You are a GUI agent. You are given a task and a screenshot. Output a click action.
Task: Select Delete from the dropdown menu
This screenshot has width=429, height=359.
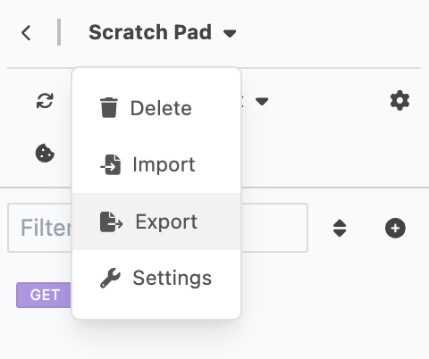pyautogui.click(x=156, y=108)
